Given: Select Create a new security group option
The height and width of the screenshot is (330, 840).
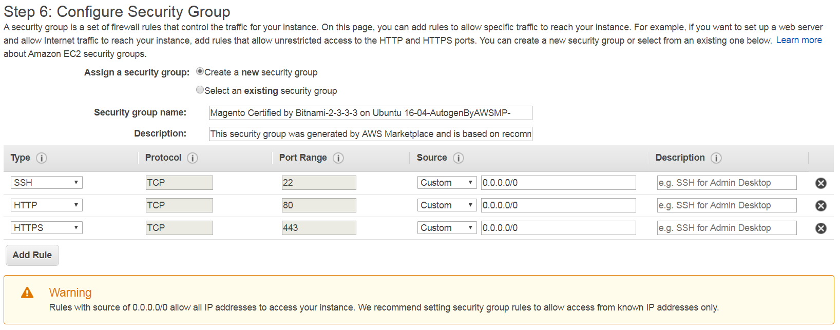Looking at the screenshot, I should pyautogui.click(x=200, y=72).
